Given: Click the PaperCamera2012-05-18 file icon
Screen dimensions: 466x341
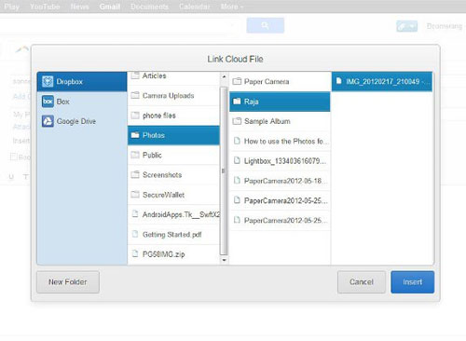Looking at the screenshot, I should tap(237, 181).
